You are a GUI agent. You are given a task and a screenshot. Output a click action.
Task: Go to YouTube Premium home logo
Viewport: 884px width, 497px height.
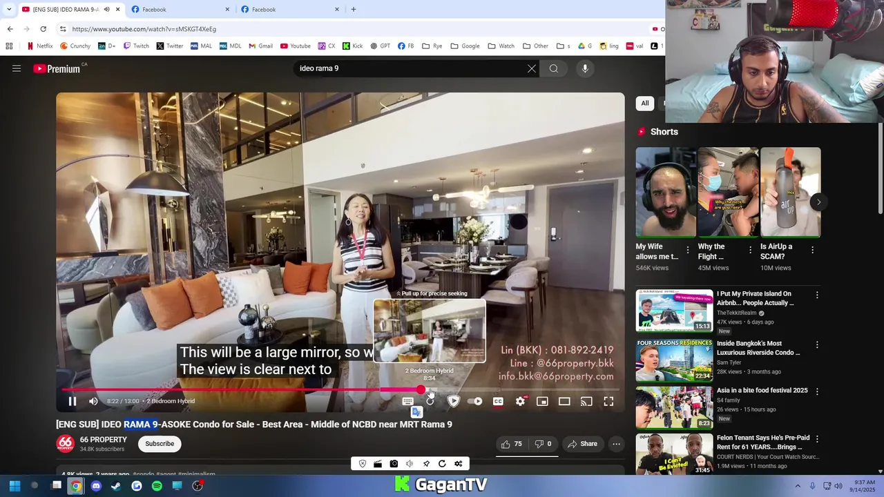tap(57, 68)
